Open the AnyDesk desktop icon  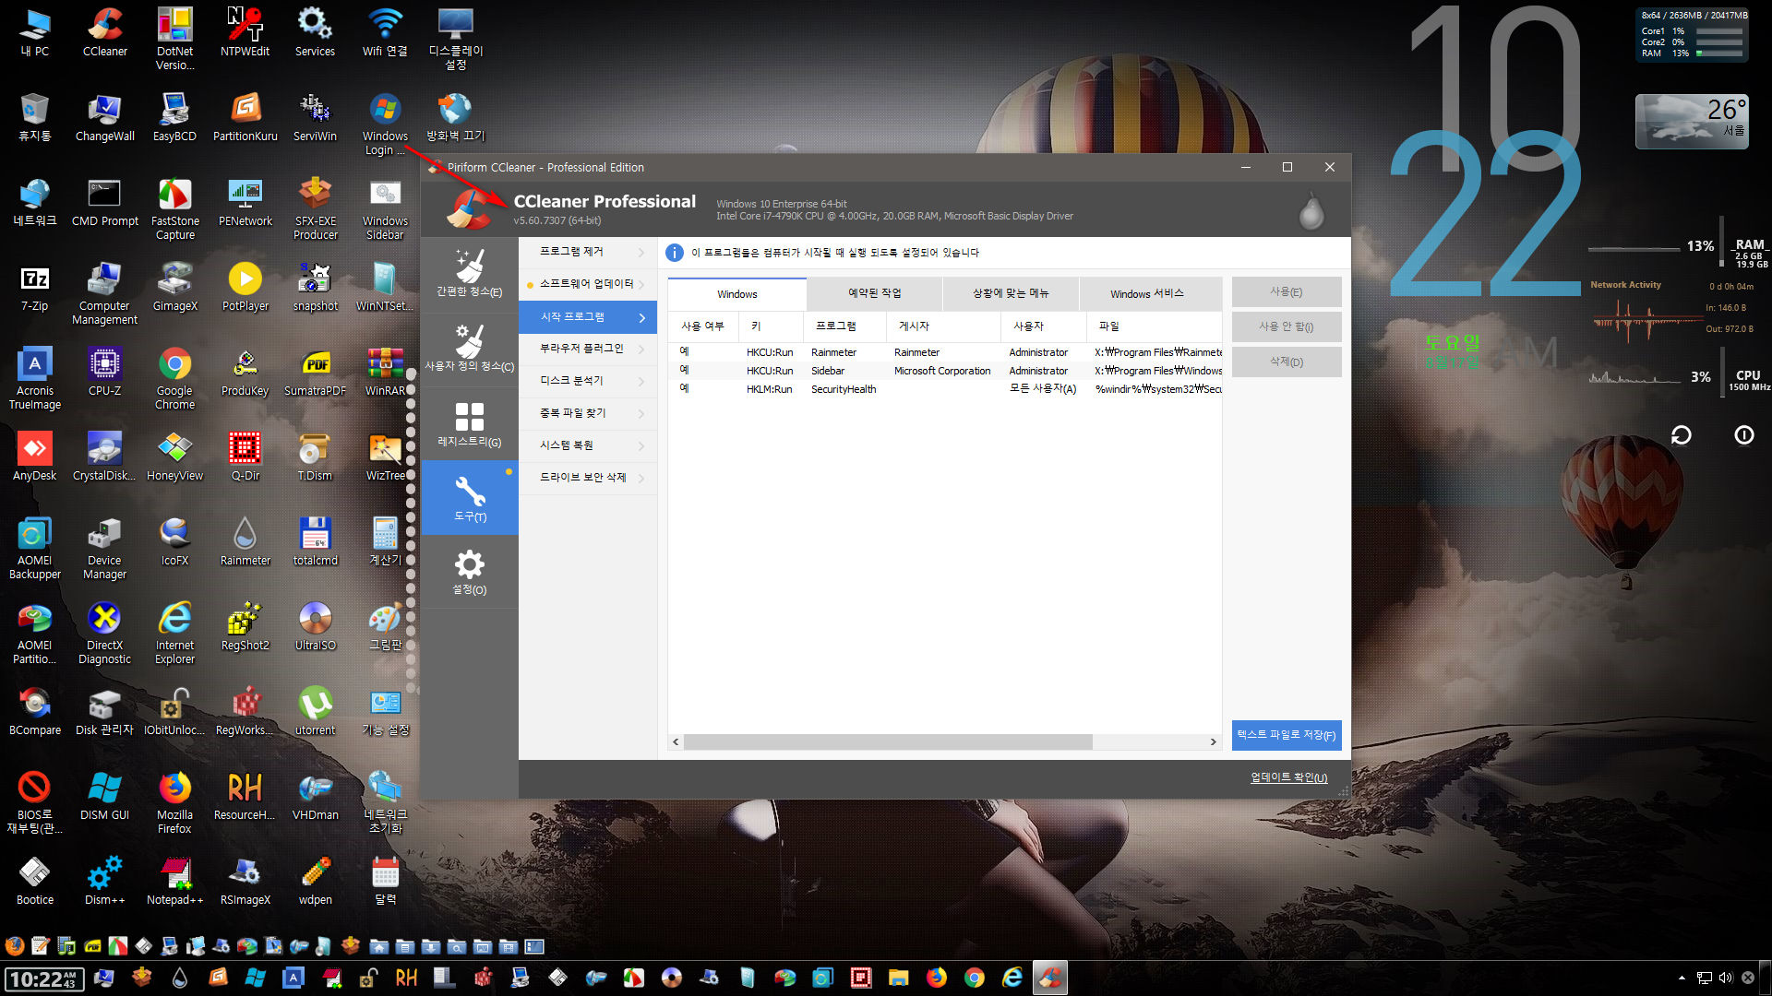tap(34, 456)
